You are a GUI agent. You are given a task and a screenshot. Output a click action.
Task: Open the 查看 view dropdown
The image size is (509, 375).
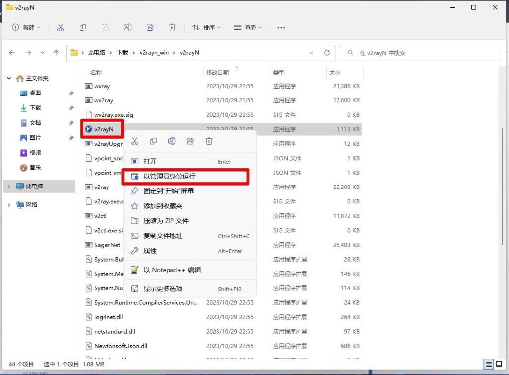(x=248, y=27)
